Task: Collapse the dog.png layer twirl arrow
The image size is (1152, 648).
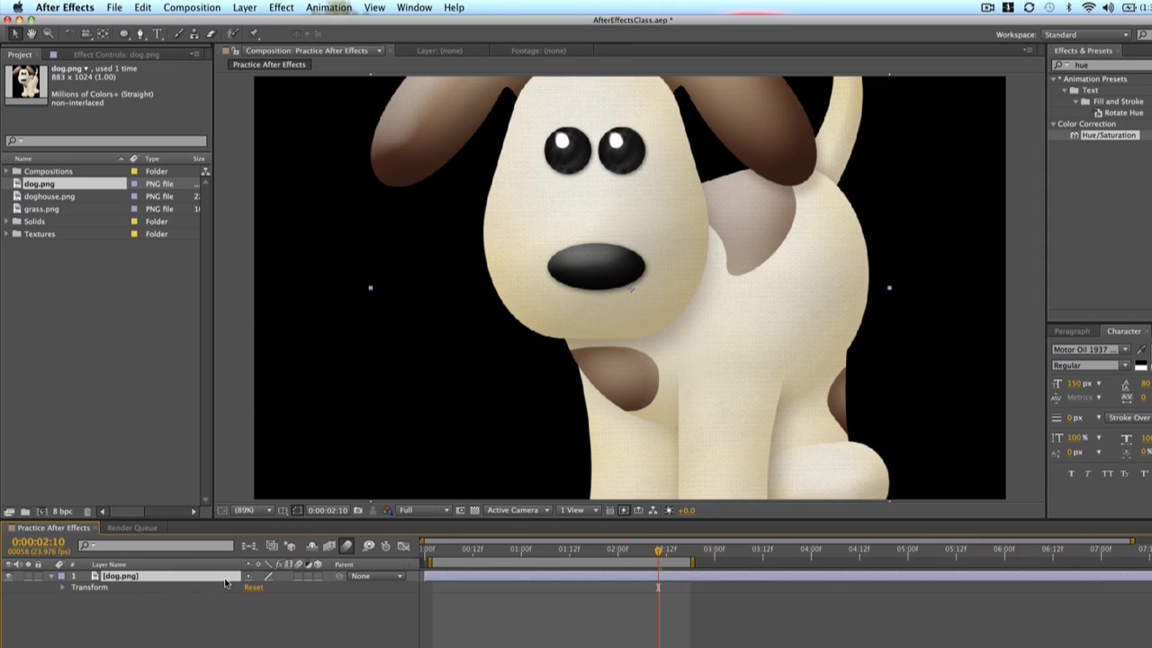Action: [51, 576]
